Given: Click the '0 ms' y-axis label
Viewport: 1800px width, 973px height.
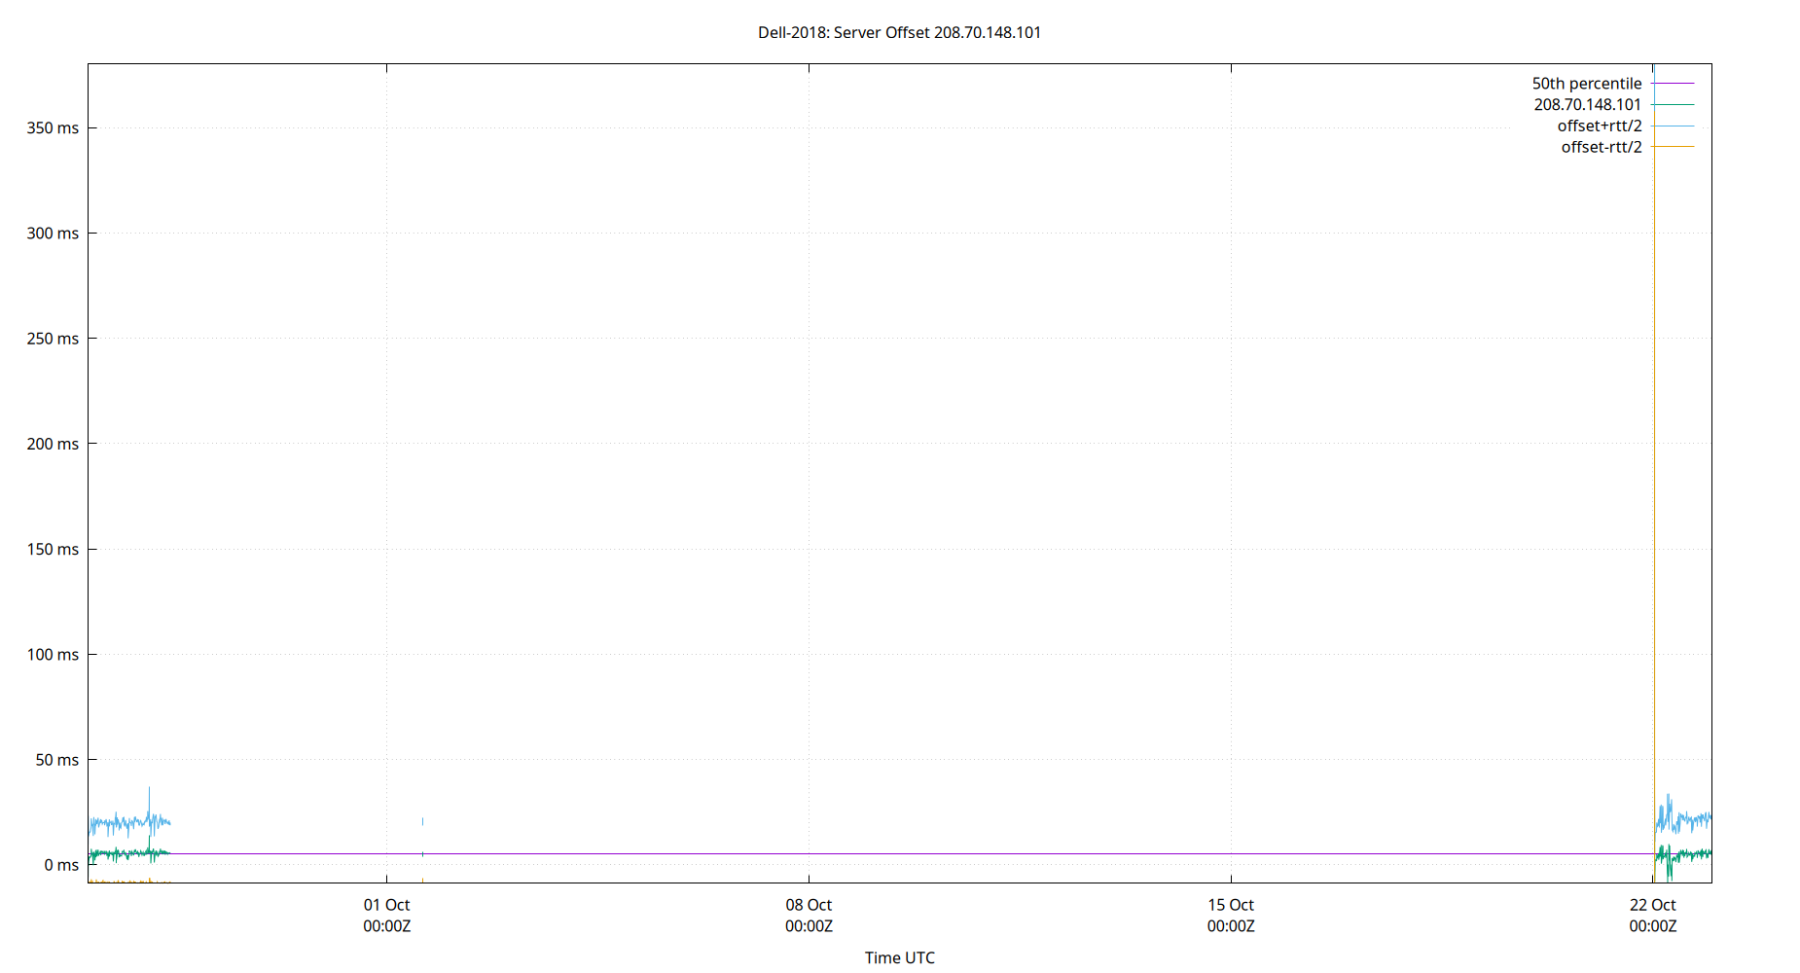Looking at the screenshot, I should point(61,865).
